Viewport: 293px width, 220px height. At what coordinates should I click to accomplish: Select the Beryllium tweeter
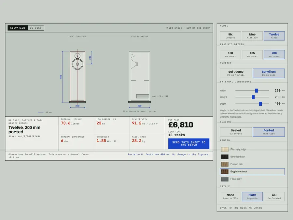(x=269, y=73)
